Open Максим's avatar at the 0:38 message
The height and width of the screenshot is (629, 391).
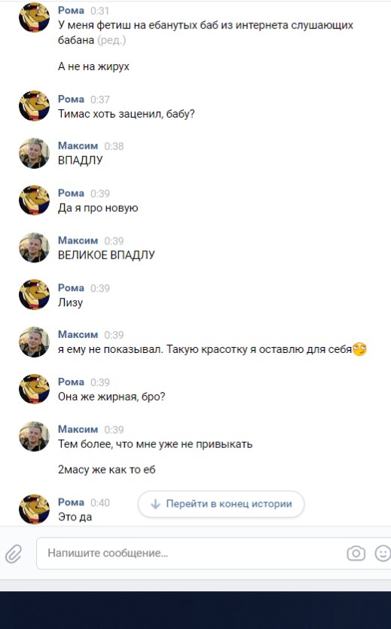pos(34,153)
